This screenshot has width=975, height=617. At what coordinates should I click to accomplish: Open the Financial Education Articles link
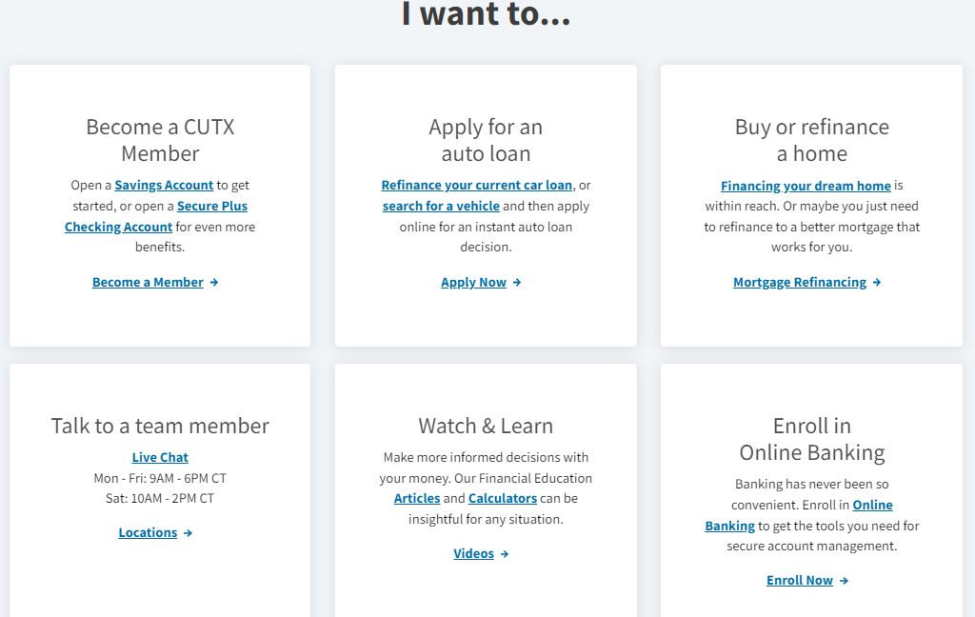(x=417, y=499)
